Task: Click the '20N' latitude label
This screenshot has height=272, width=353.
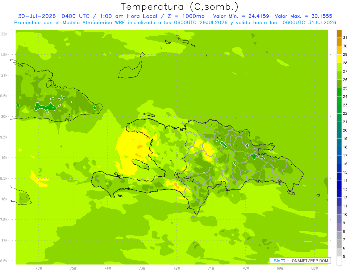Action: coord(4,116)
